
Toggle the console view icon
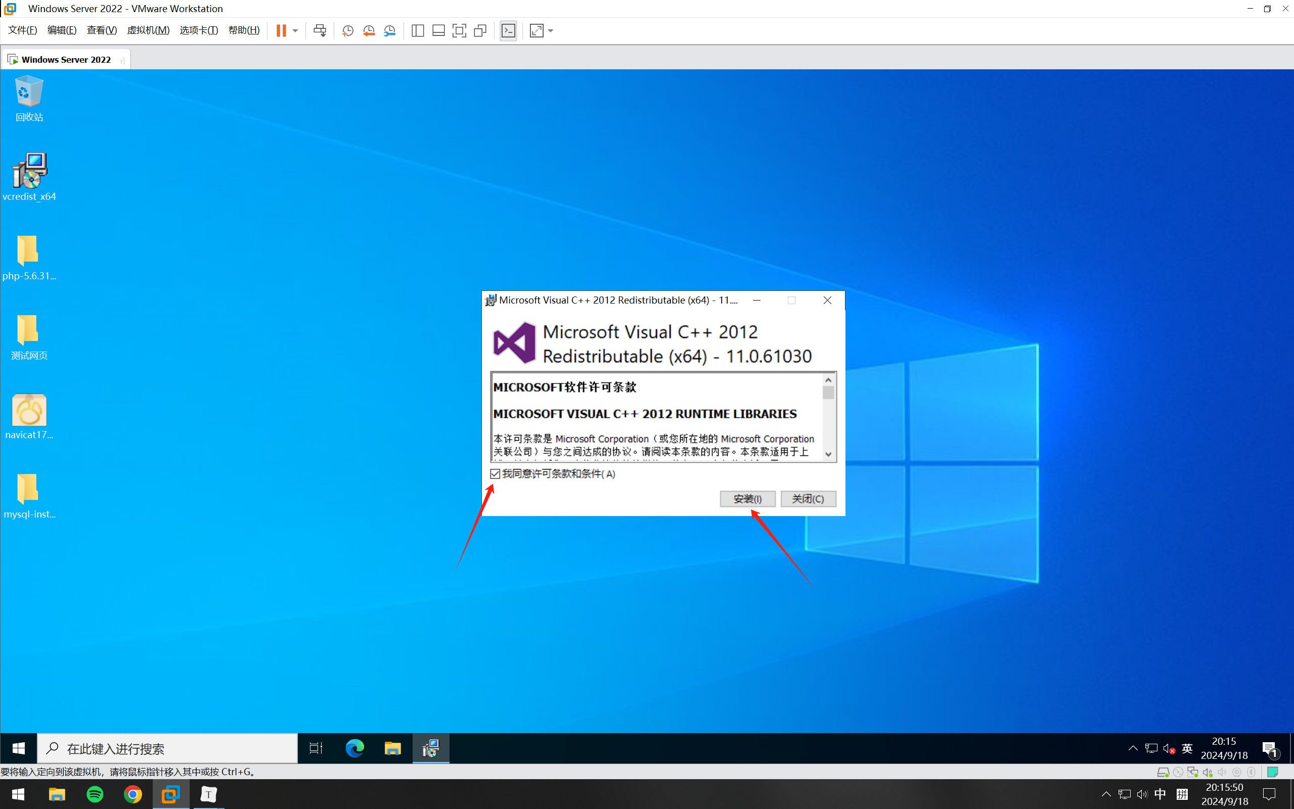coord(508,30)
